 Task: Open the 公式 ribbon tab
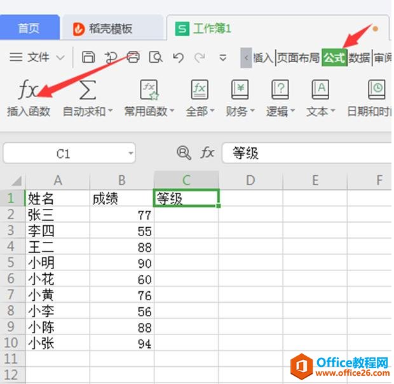point(334,58)
